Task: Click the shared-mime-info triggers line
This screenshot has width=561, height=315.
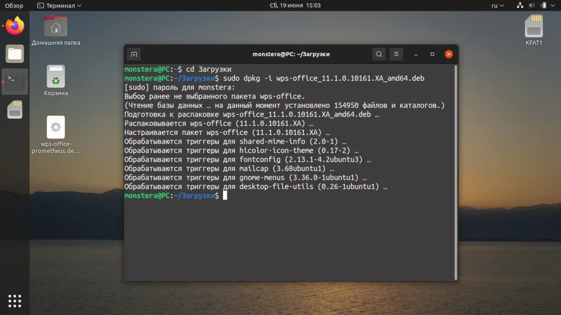Action: point(236,142)
